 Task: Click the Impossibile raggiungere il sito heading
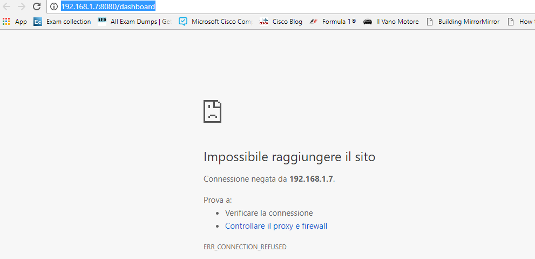(x=289, y=157)
